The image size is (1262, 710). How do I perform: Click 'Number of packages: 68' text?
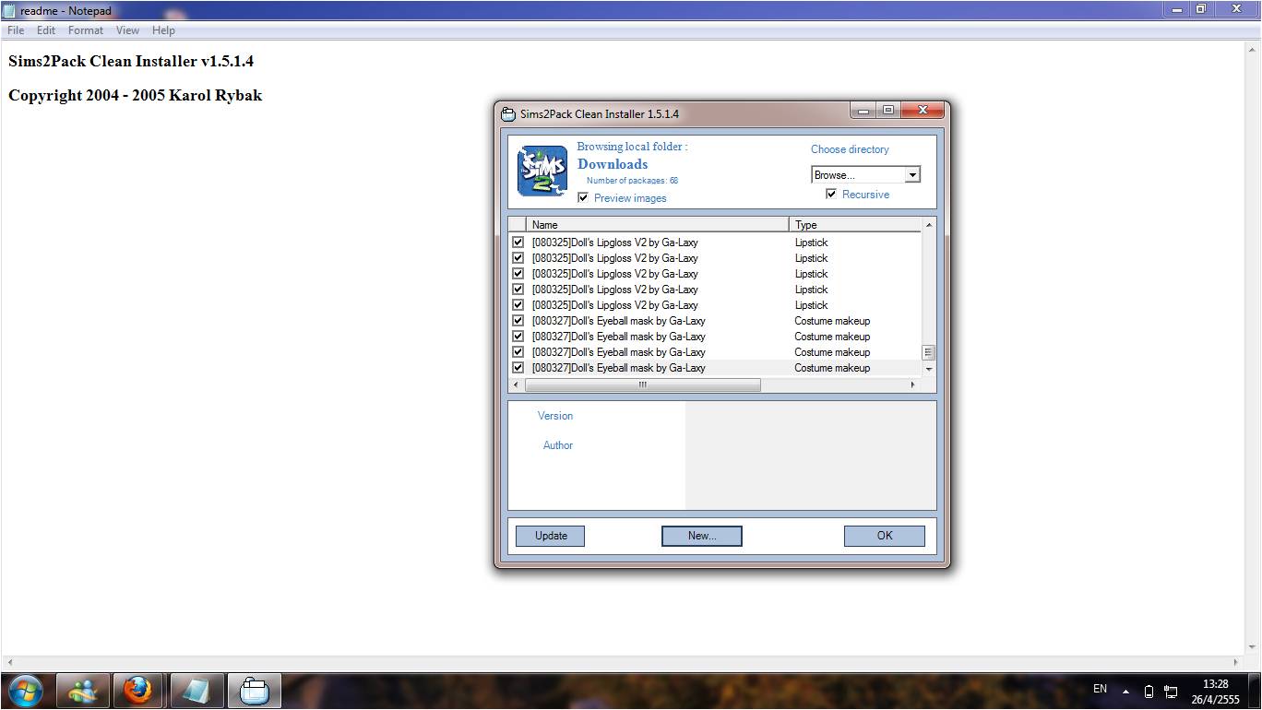[632, 181]
